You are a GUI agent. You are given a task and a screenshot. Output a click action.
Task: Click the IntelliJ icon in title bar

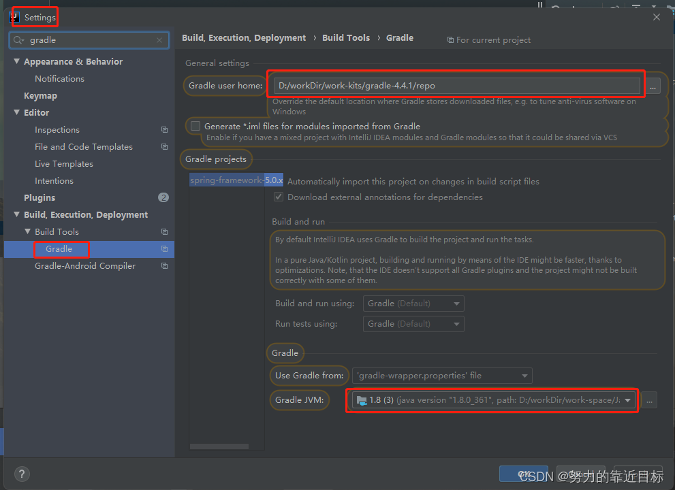point(14,17)
